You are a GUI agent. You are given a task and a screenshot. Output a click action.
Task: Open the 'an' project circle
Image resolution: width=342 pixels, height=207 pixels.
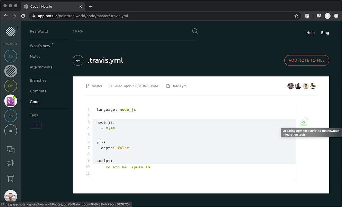[10, 116]
